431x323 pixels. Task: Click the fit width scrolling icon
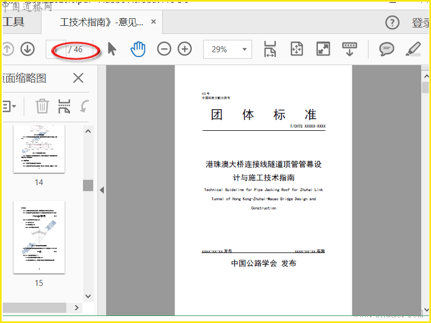tap(270, 49)
